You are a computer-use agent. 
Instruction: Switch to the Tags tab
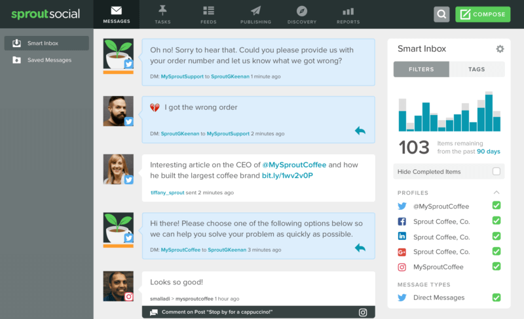pos(477,69)
